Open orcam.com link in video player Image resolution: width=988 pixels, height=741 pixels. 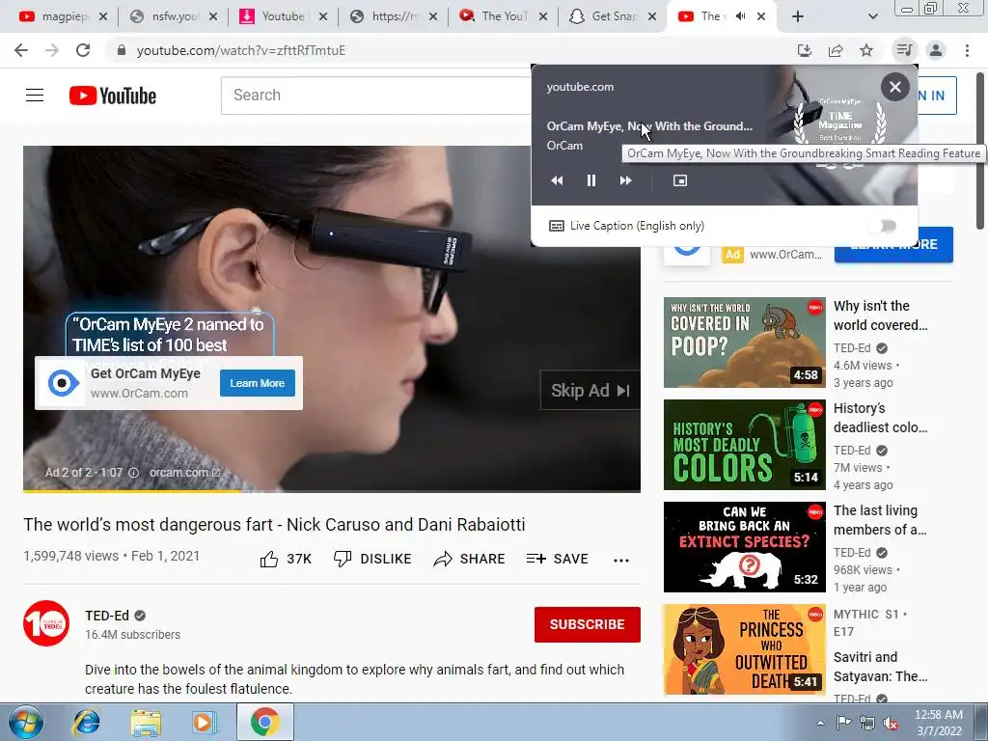(x=184, y=473)
